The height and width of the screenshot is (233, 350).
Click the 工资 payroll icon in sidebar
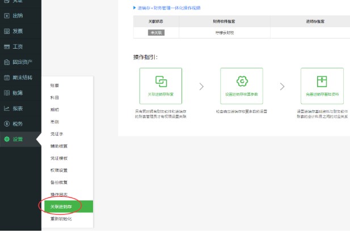click(x=7, y=46)
